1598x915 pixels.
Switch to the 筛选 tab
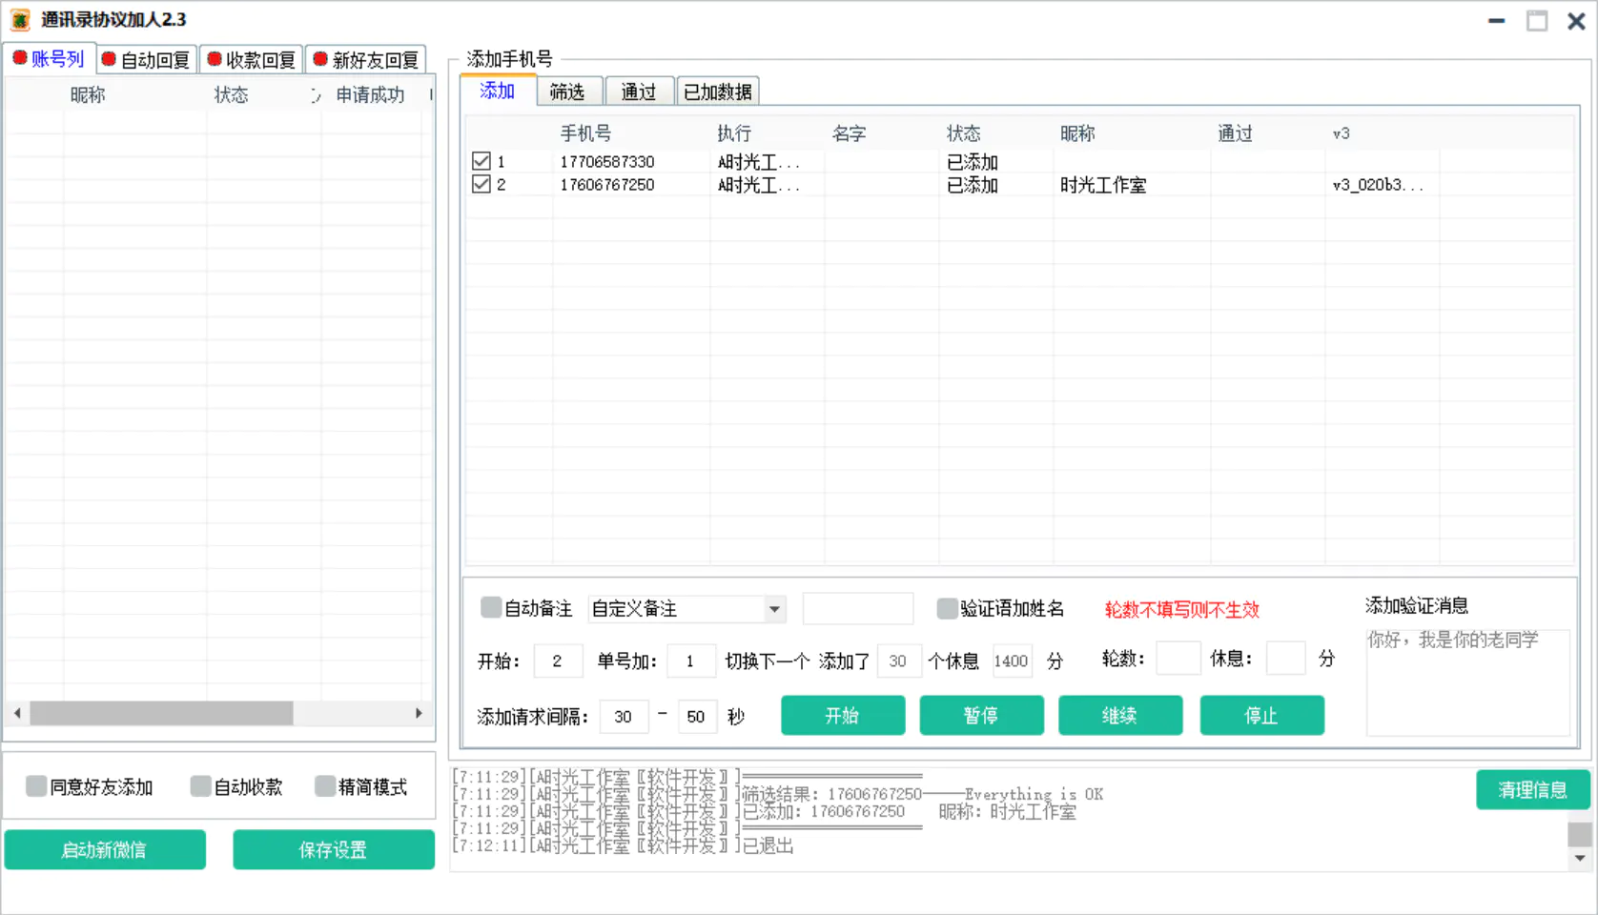[567, 91]
